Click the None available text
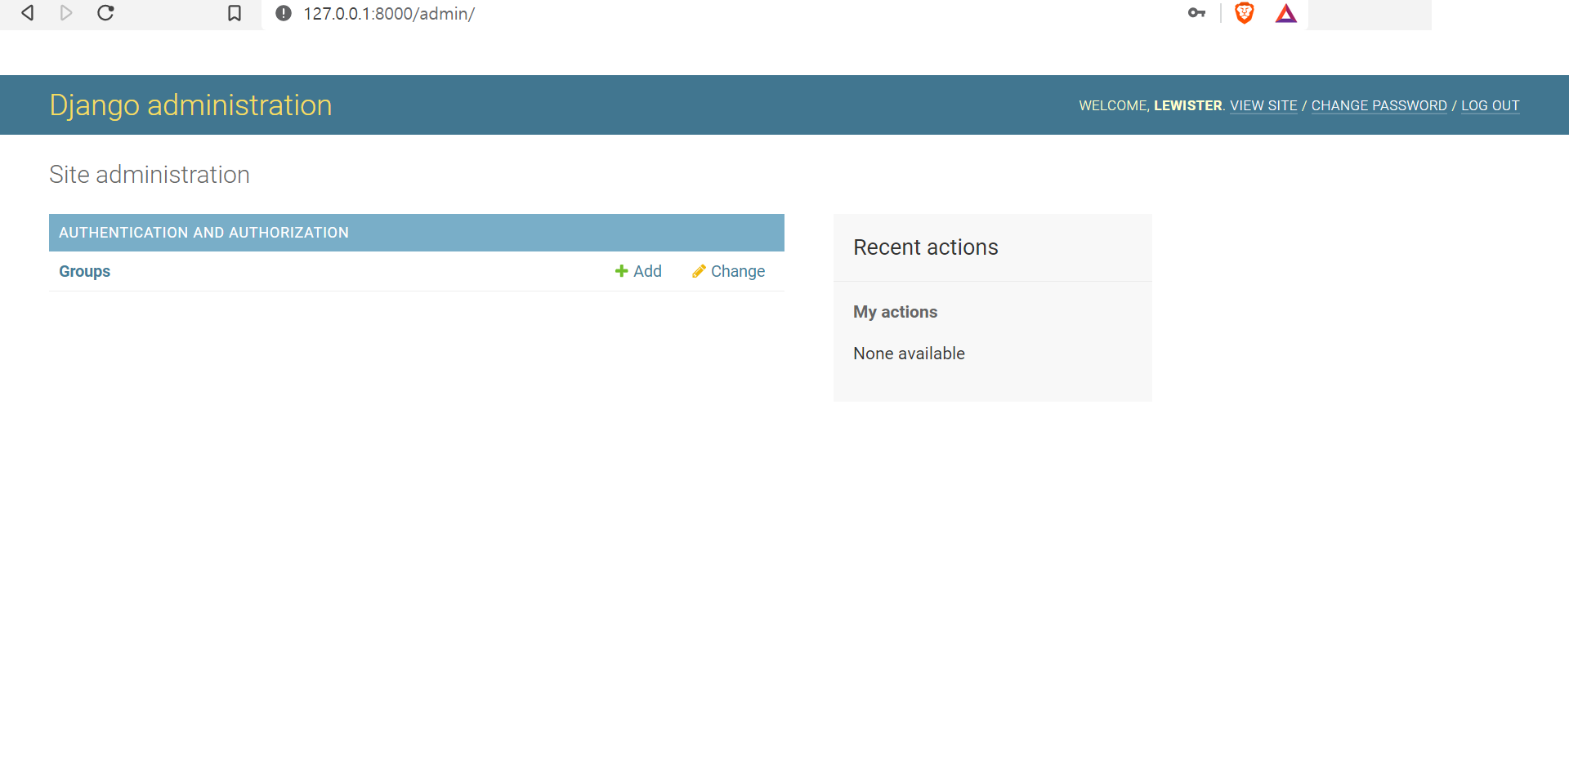 click(909, 354)
